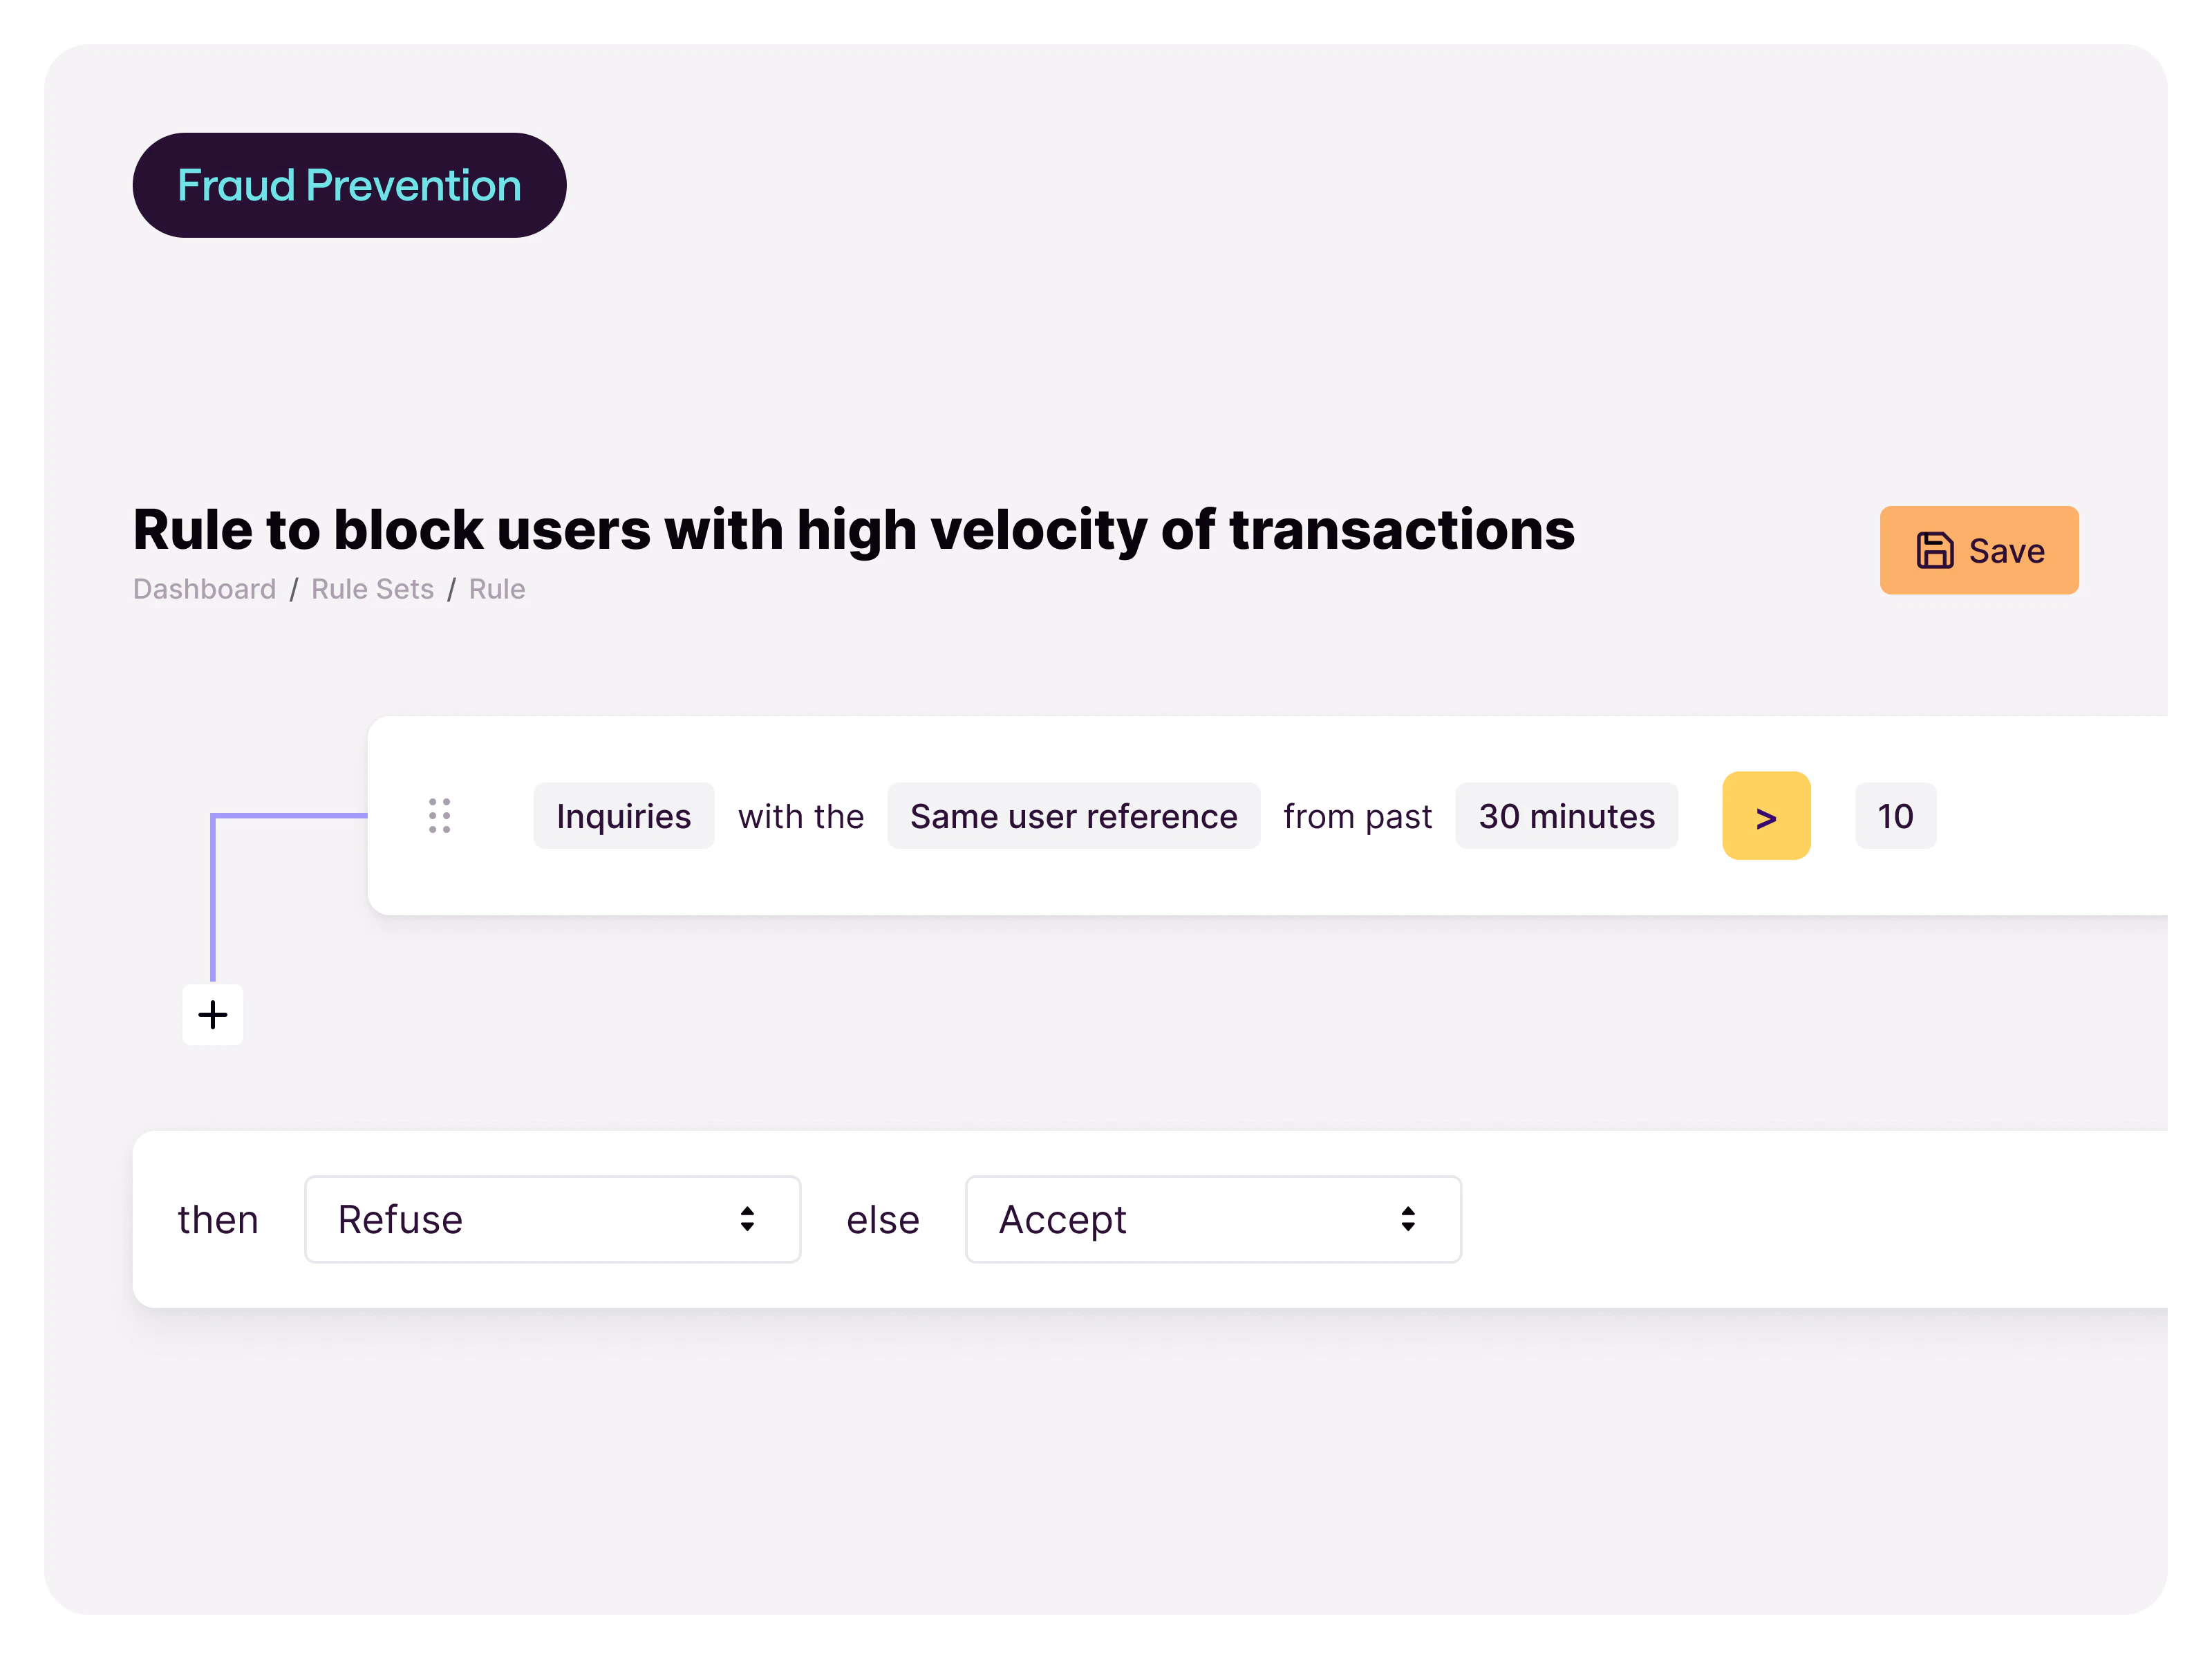Select the Rule breadcrumb entry
This screenshot has height=1659, width=2212.
496,589
